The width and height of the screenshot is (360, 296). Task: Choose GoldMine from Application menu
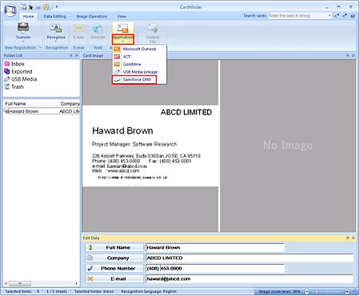click(139, 64)
